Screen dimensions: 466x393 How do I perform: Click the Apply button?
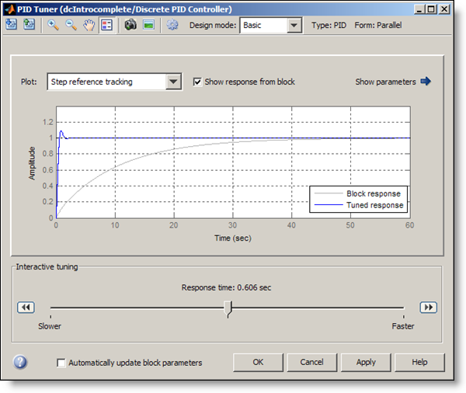coord(366,362)
